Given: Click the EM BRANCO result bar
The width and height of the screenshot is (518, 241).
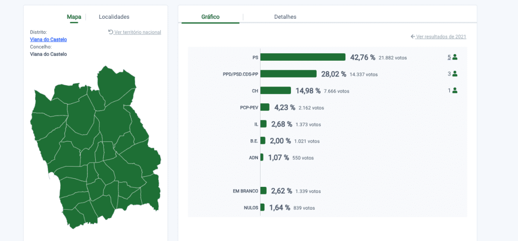Looking at the screenshot, I should pyautogui.click(x=263, y=191).
